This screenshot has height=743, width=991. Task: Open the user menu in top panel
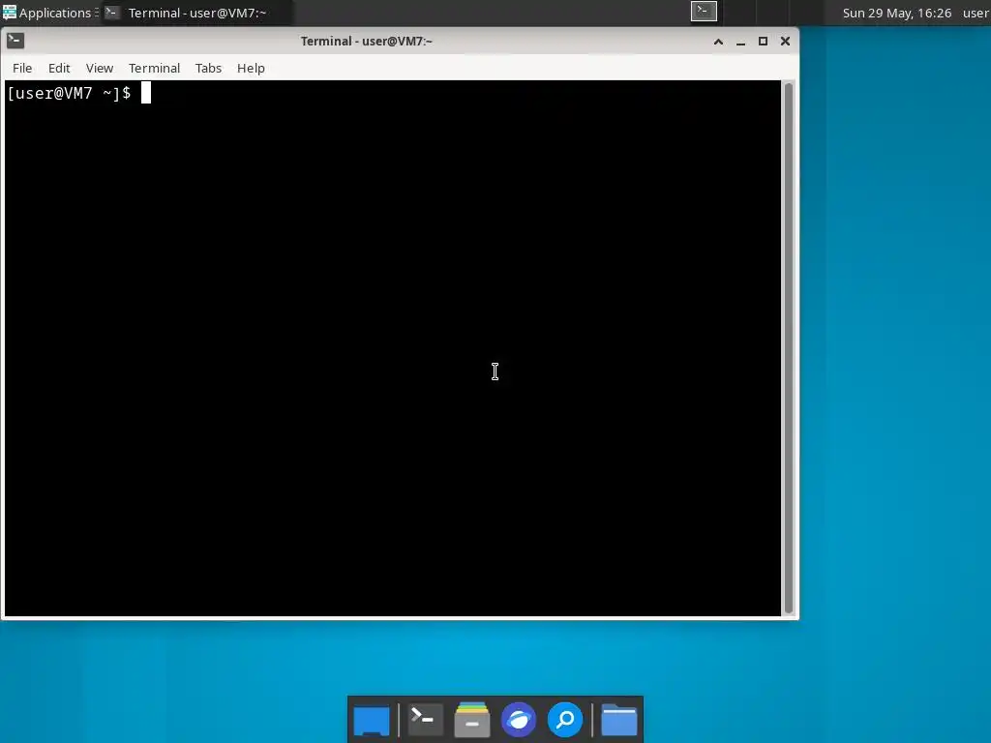click(976, 13)
